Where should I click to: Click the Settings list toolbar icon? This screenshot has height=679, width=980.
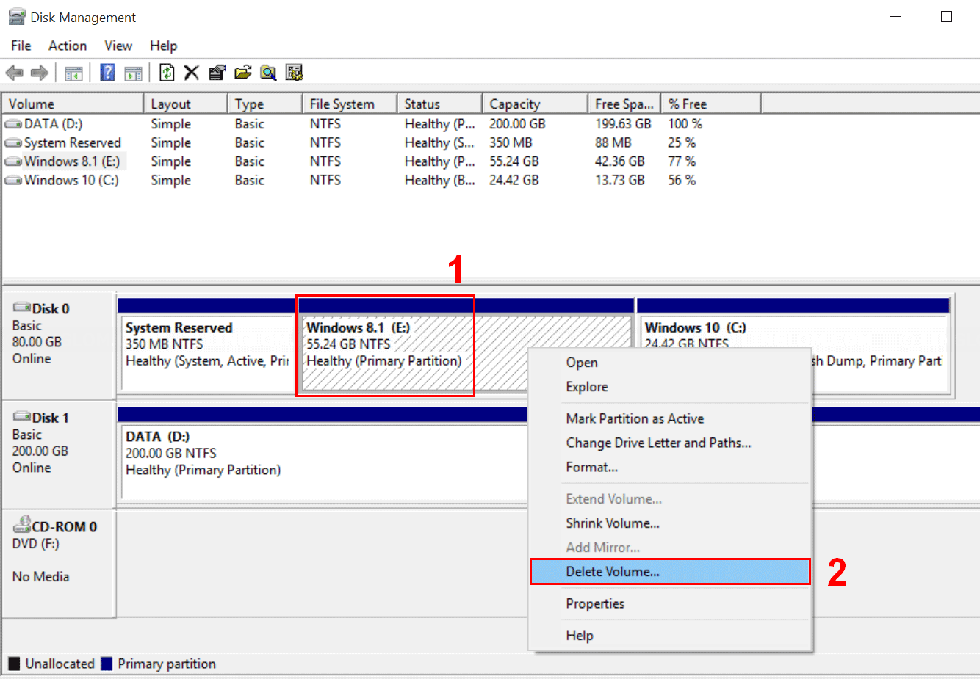[x=295, y=73]
